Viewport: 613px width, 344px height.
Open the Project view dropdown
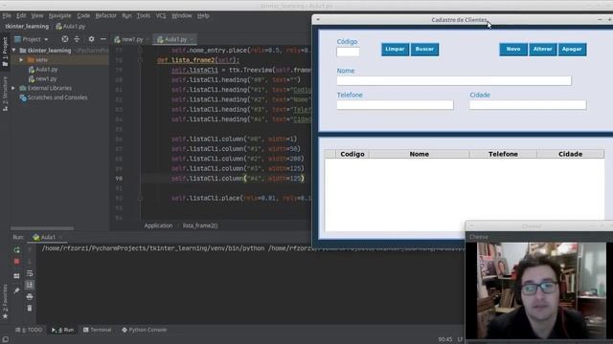tap(32, 39)
